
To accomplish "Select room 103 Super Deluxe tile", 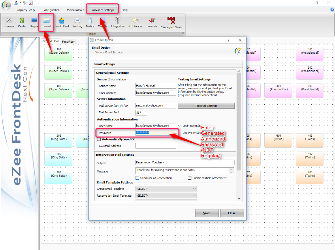I will pos(58,91).
